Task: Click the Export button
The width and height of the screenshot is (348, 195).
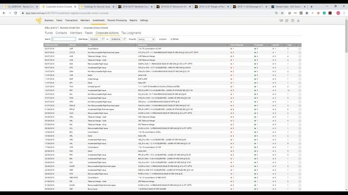Action: pos(163,39)
